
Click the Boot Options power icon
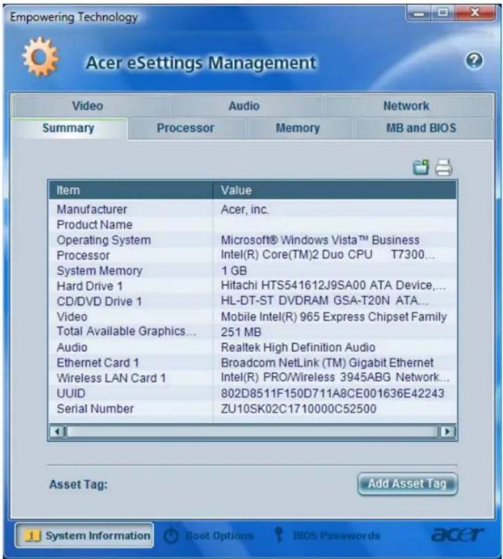pos(171,536)
